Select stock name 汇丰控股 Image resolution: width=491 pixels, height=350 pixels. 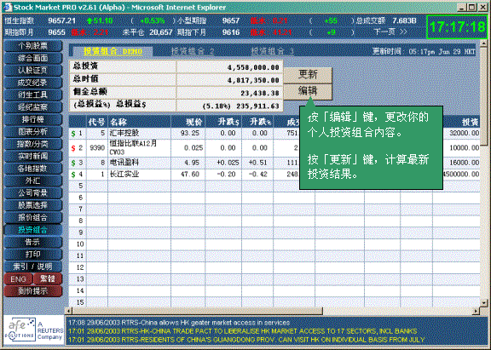(x=124, y=133)
